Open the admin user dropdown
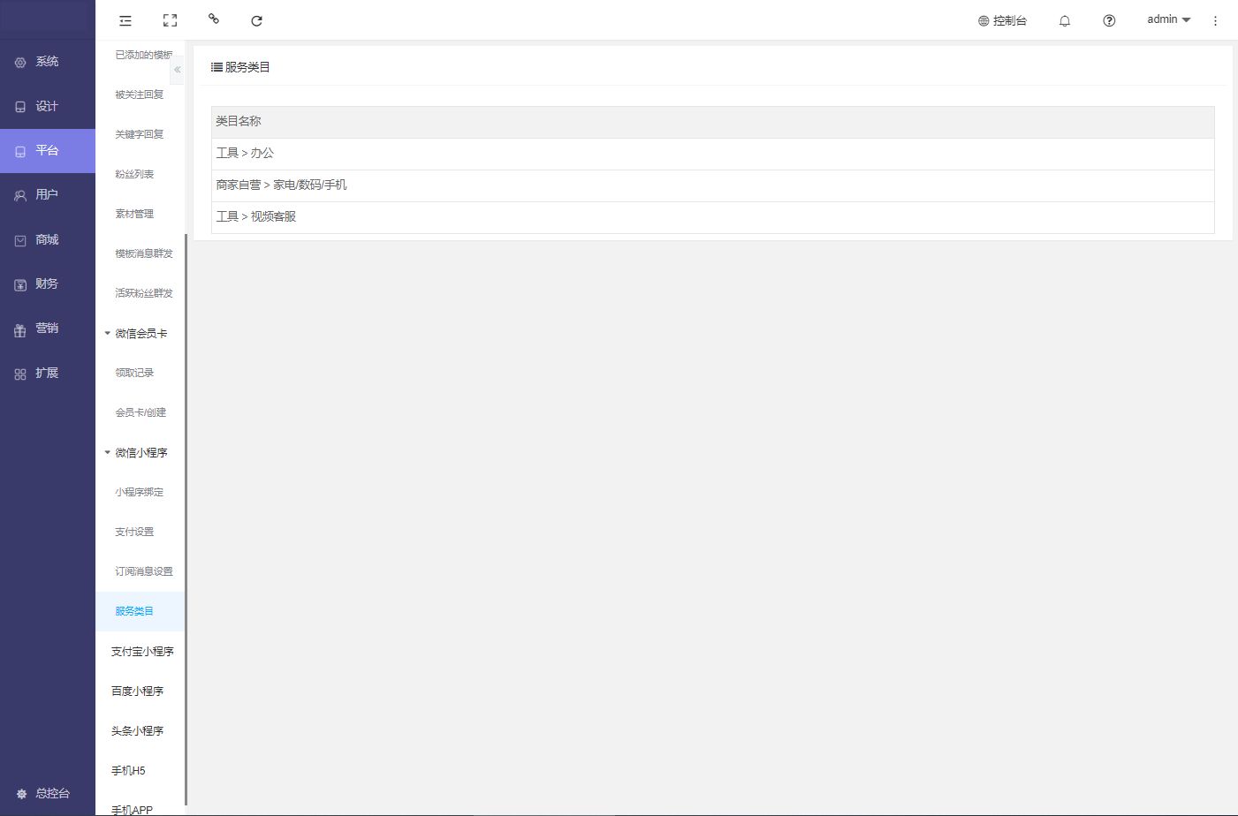This screenshot has width=1238, height=816. pyautogui.click(x=1168, y=19)
